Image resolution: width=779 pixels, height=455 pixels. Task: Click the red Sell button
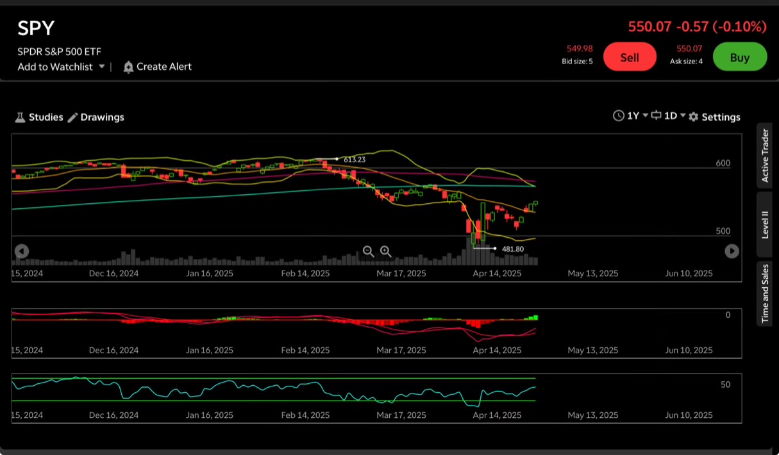(x=630, y=57)
